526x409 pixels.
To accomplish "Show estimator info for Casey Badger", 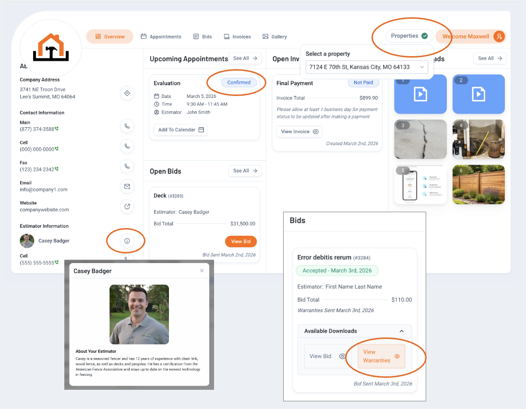I will pos(127,241).
